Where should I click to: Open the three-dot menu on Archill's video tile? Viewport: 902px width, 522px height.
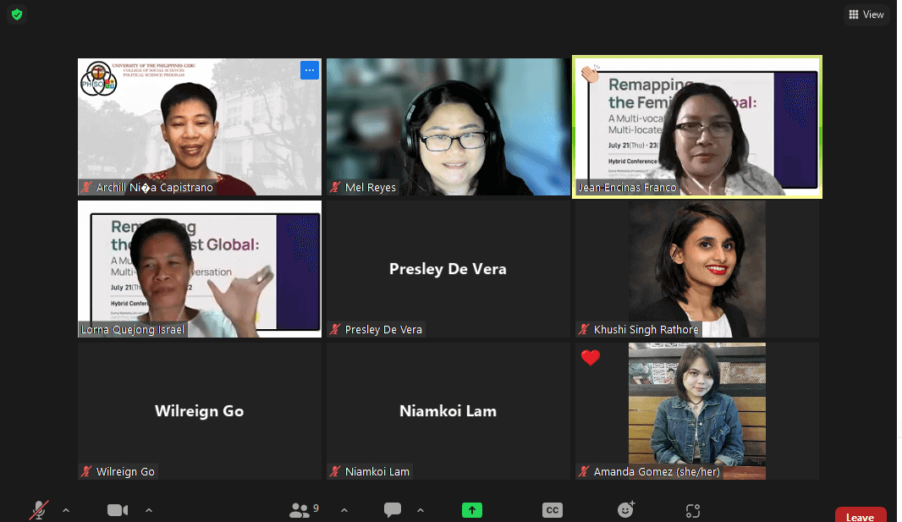pos(310,70)
